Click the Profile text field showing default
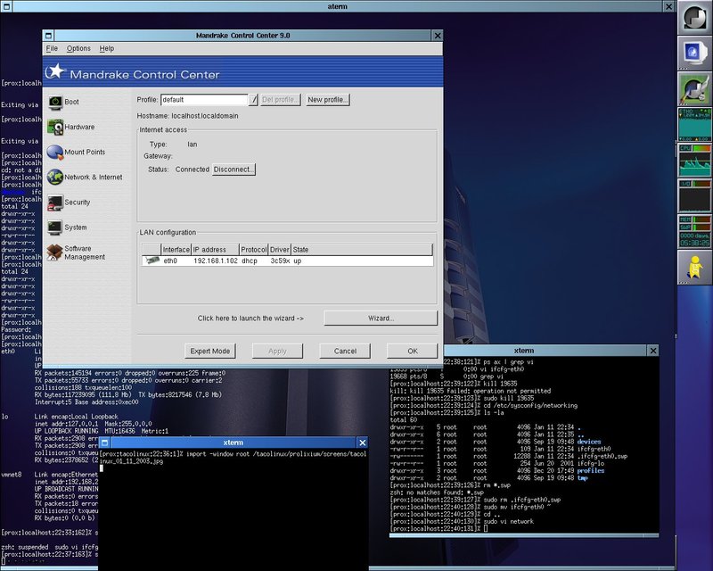The height and width of the screenshot is (571, 713). (204, 100)
